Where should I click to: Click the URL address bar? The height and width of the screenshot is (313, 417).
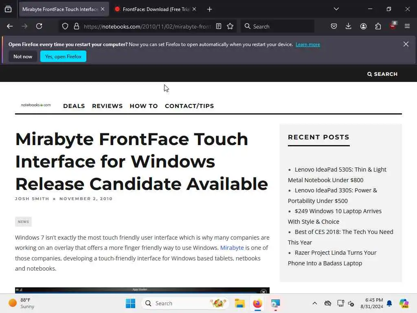point(147,26)
